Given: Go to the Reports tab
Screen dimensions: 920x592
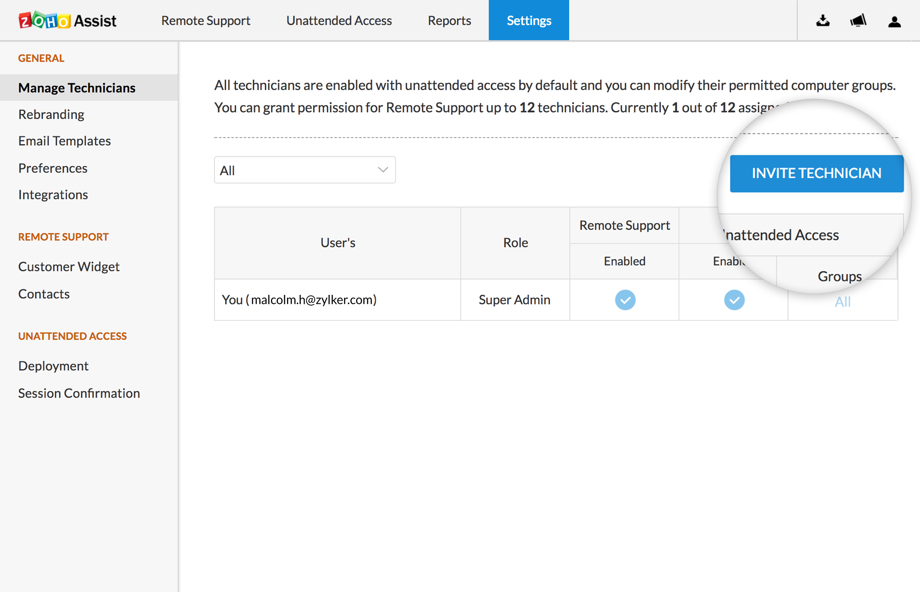Looking at the screenshot, I should [x=449, y=21].
